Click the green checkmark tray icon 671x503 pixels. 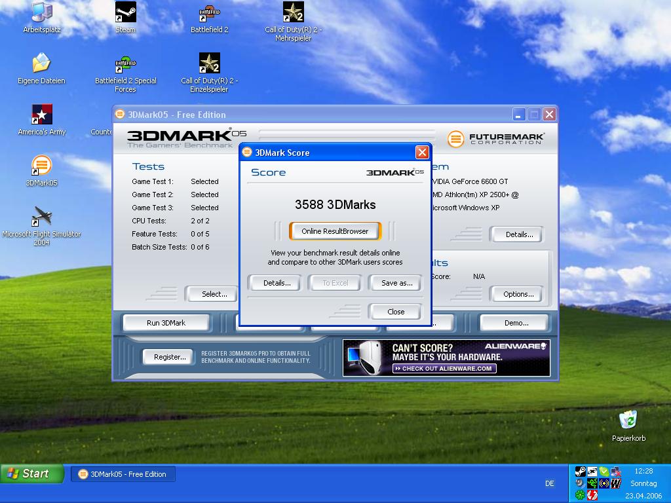pos(604,472)
